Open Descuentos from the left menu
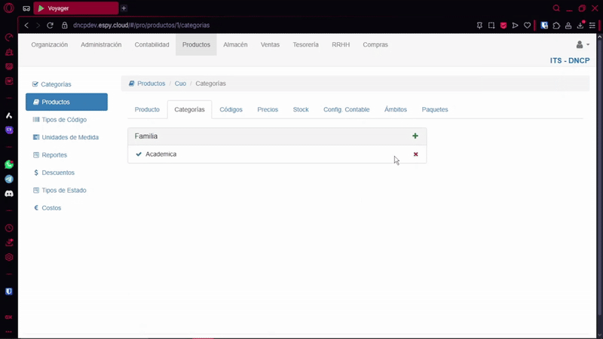This screenshot has width=603, height=339. tap(58, 173)
